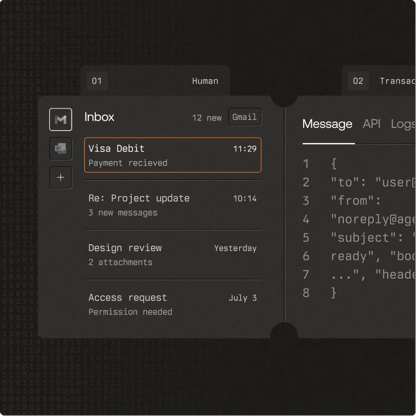416x416 pixels.
Task: Click the "subject": code line
Action: pyautogui.click(x=373, y=238)
